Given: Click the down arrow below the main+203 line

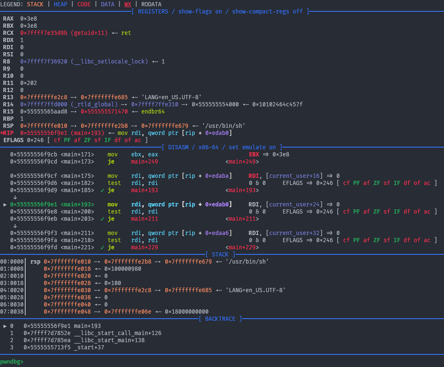Looking at the screenshot, I should [x=15, y=226].
